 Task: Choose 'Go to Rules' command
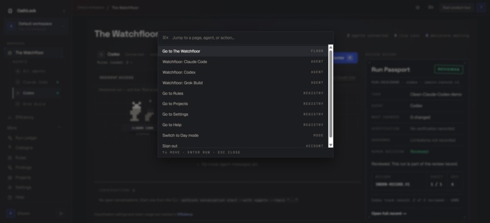243,93
